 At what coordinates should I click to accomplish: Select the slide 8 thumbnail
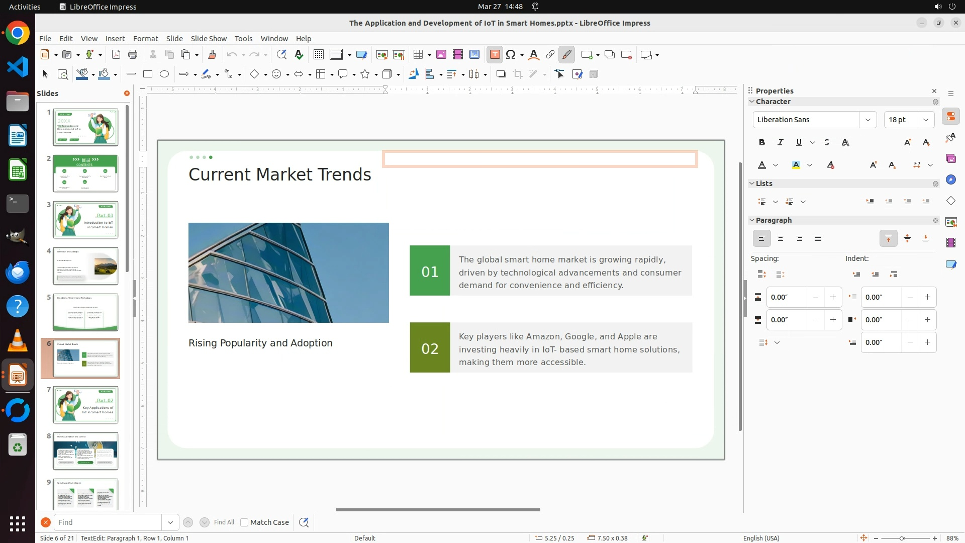[85, 451]
